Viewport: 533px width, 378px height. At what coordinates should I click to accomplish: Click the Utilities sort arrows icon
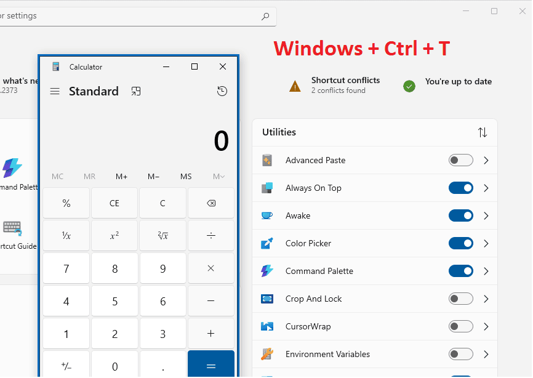483,132
